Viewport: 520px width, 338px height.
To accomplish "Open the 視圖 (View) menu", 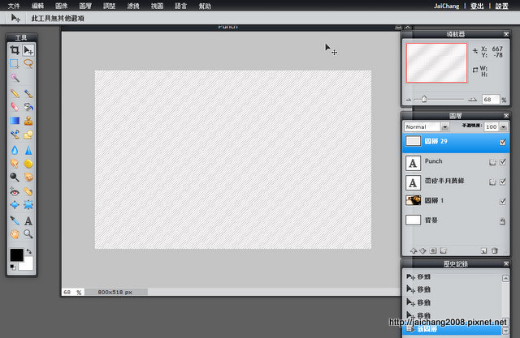I will [x=157, y=6].
